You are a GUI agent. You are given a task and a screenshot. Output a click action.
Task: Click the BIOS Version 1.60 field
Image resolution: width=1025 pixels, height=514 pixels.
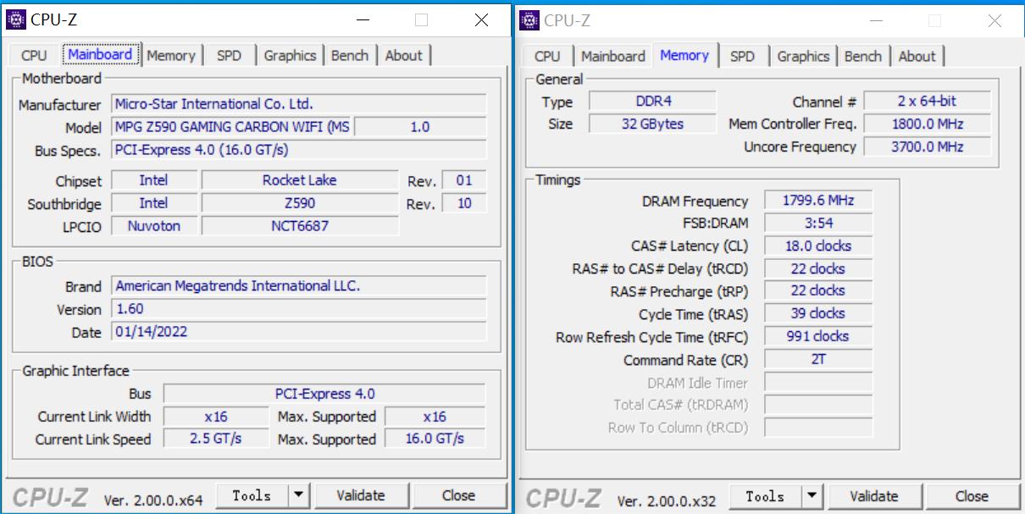point(299,309)
